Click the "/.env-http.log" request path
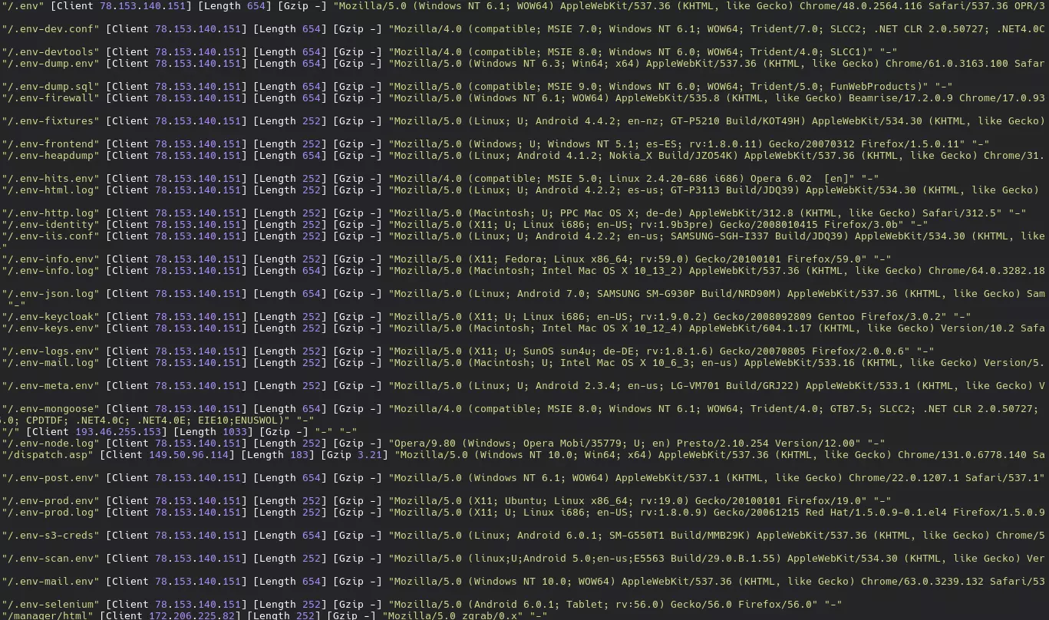Viewport: 1049px width, 620px height. 50,213
